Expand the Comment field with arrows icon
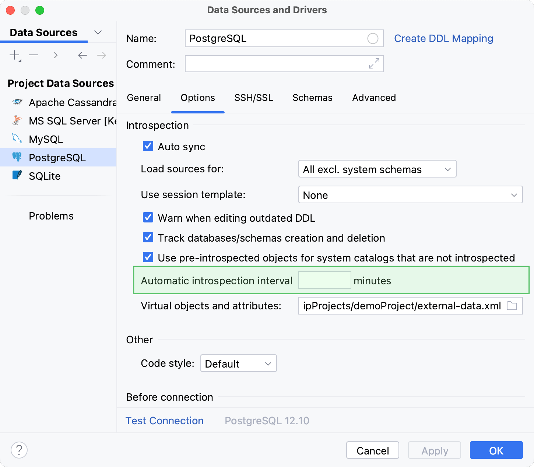Screen dimensions: 534x467 point(374,64)
